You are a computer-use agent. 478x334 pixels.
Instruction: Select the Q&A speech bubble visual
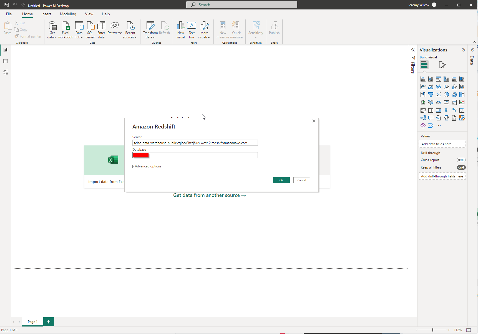pyautogui.click(x=431, y=118)
